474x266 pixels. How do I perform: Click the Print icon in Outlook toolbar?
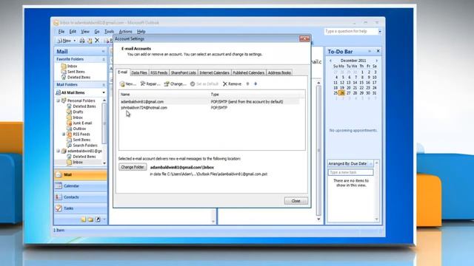pyautogui.click(x=82, y=41)
